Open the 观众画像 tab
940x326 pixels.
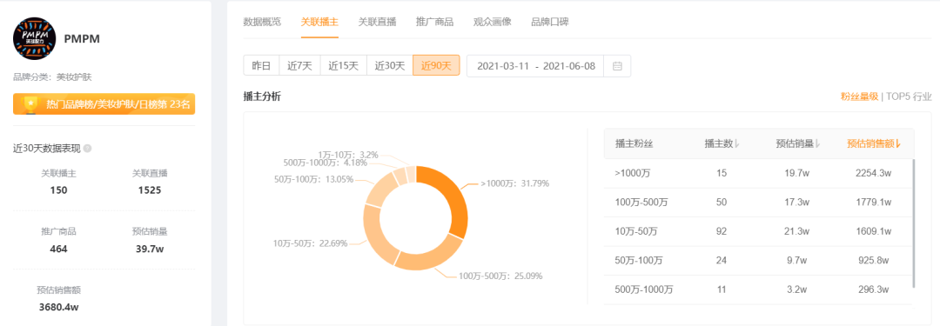tap(492, 23)
